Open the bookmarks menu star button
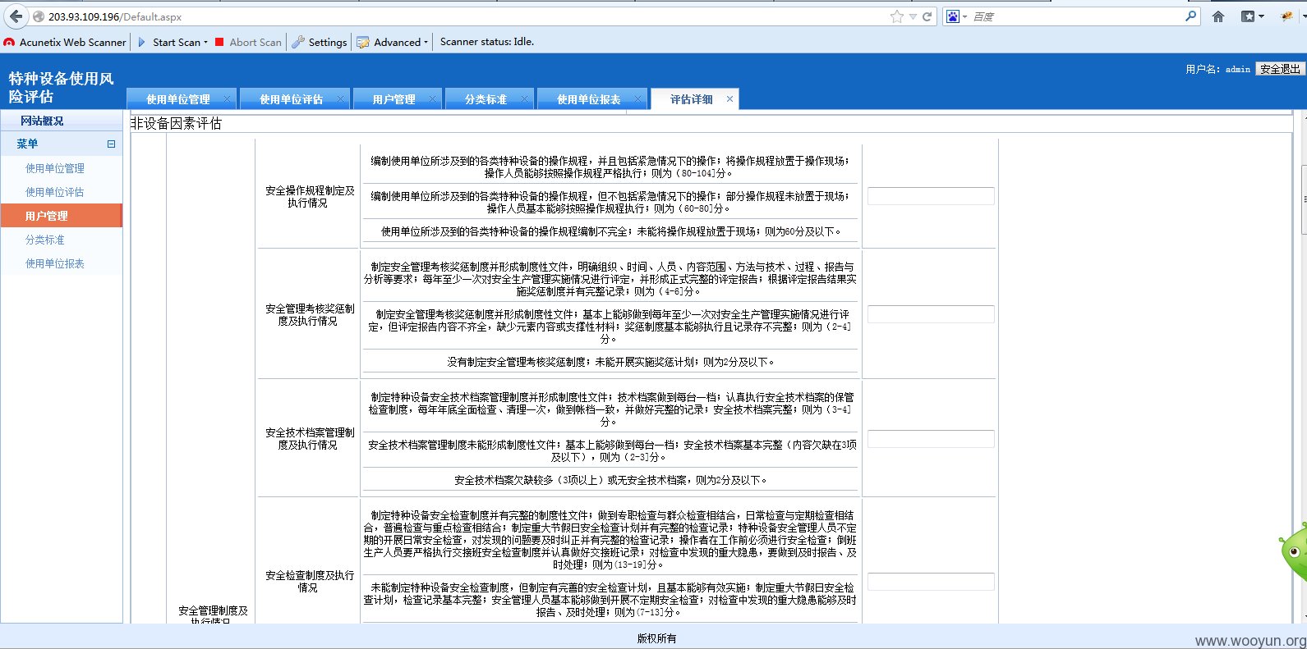Screen dimensions: 1307x649 (1252, 16)
